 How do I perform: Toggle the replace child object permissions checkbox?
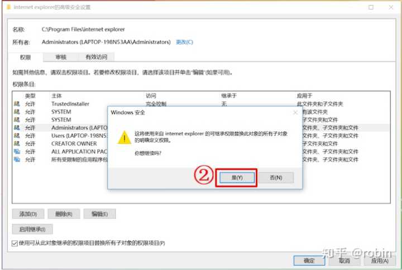pyautogui.click(x=15, y=243)
